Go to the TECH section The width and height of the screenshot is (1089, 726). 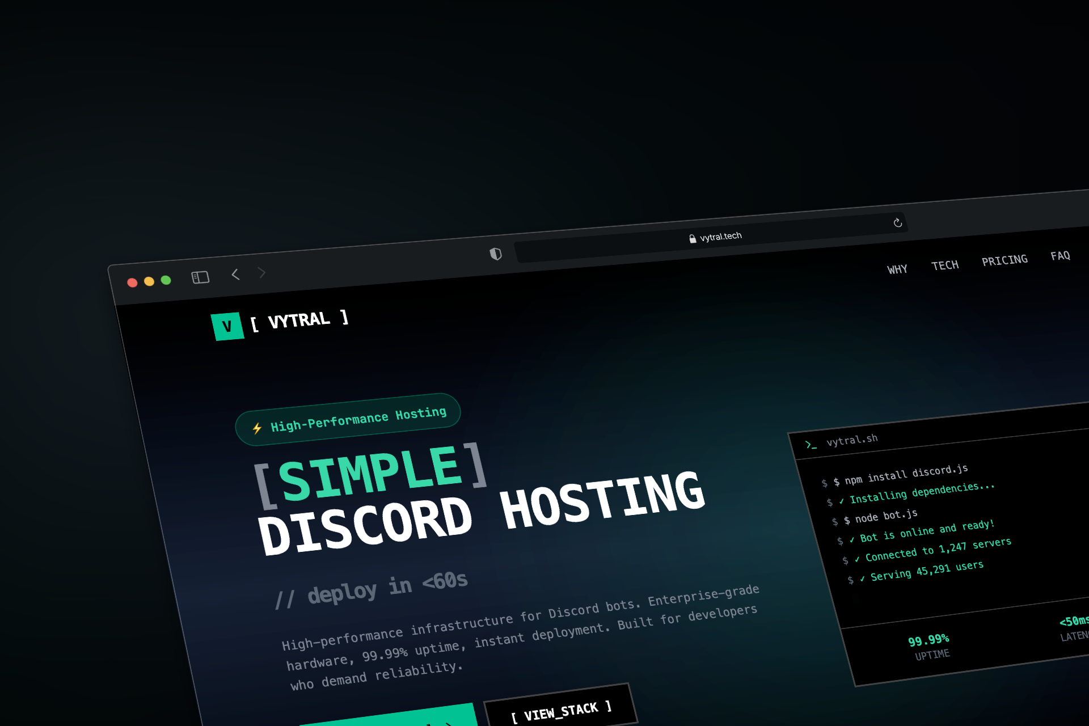945,265
